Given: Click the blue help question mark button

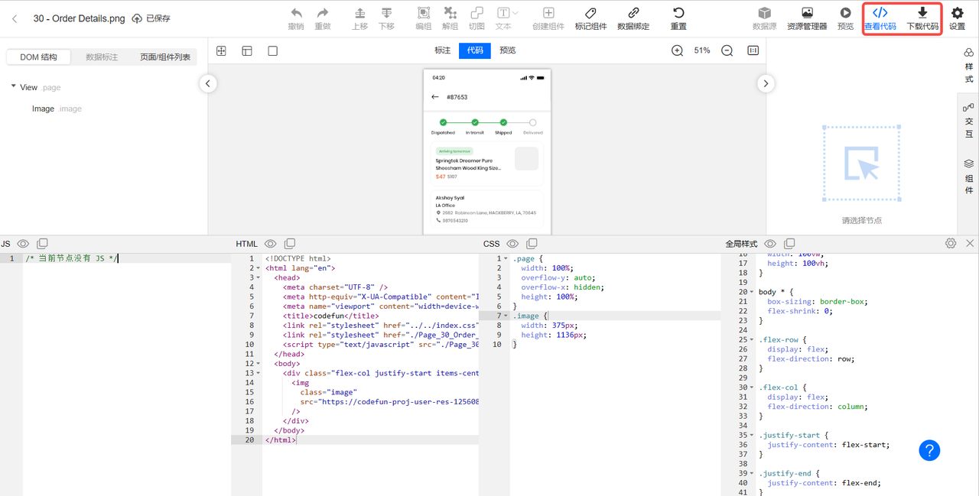Looking at the screenshot, I should pyautogui.click(x=929, y=450).
